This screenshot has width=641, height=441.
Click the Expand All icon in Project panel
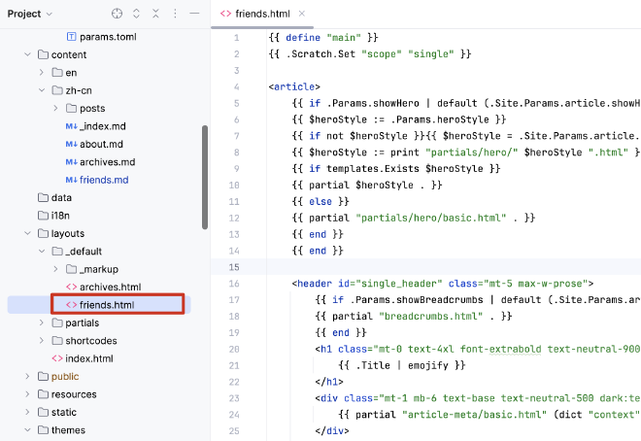[x=136, y=14]
